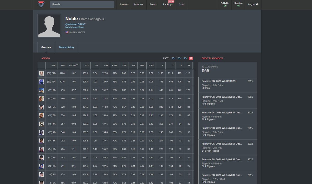Switch to the Match History tab
The image size is (312, 184).
click(x=67, y=47)
